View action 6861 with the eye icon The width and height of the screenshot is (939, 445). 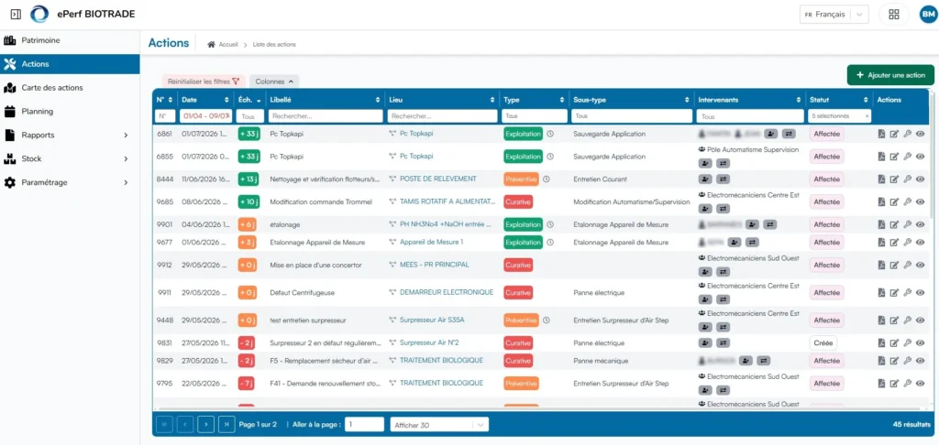point(921,134)
